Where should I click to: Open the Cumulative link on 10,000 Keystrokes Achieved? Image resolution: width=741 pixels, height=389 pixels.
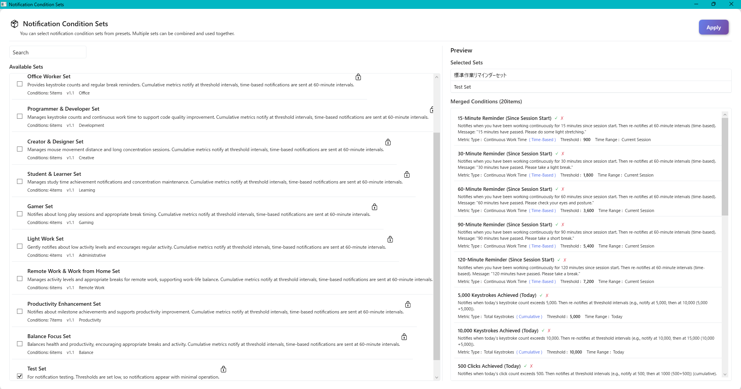click(x=529, y=352)
